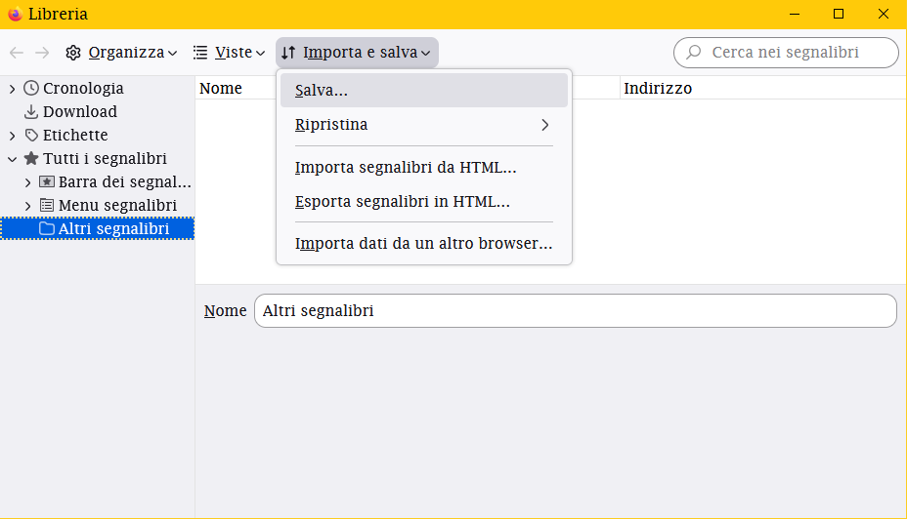Click the Indirizzo column header
Viewport: 907px width, 519px height.
(763, 88)
